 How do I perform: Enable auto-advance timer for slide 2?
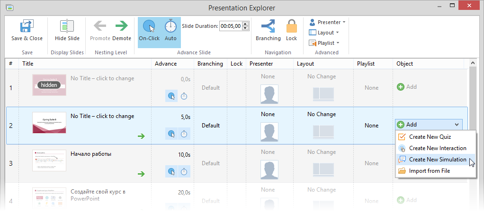coord(184,135)
